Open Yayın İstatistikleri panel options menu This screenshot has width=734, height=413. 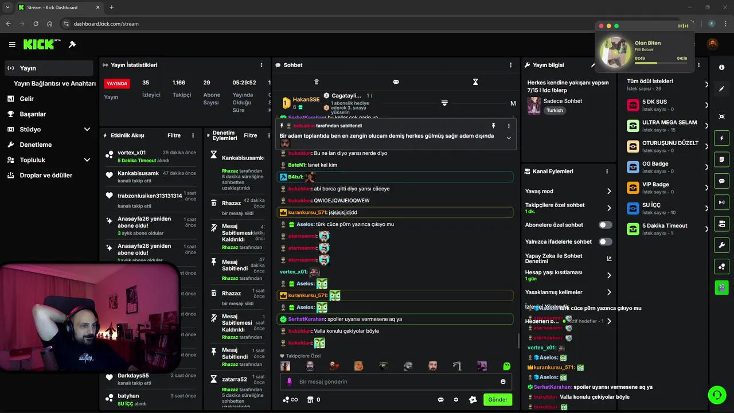click(x=261, y=65)
